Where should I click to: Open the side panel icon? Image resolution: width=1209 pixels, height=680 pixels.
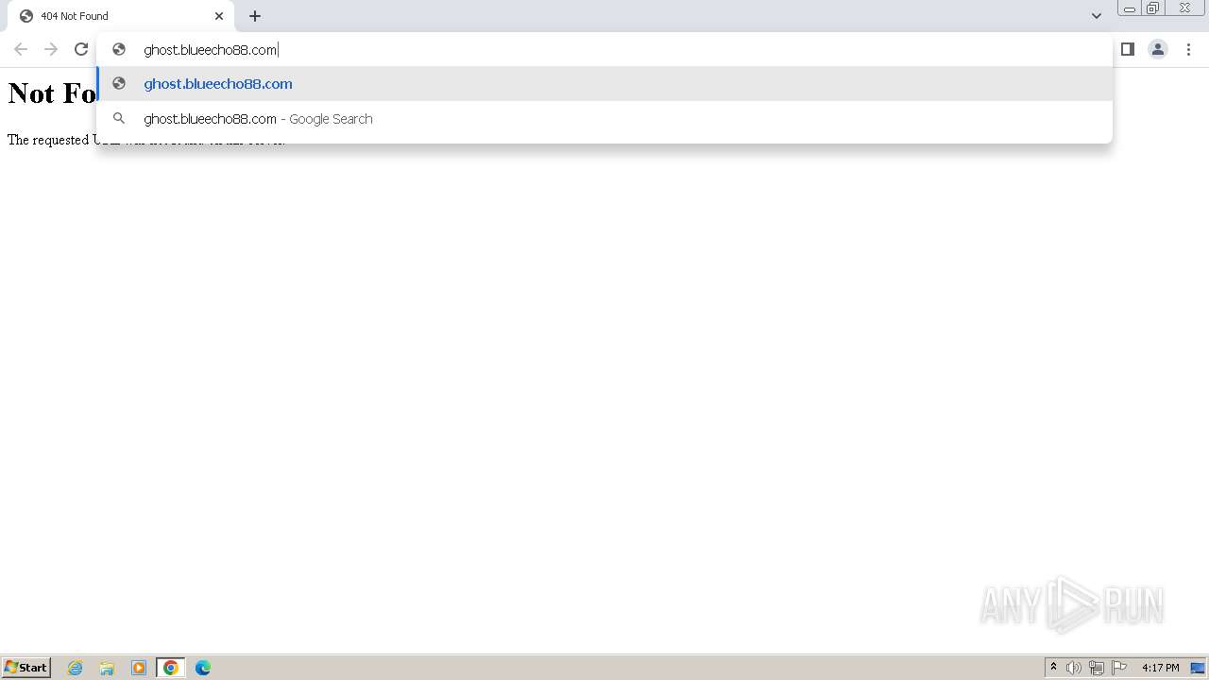[x=1128, y=49]
